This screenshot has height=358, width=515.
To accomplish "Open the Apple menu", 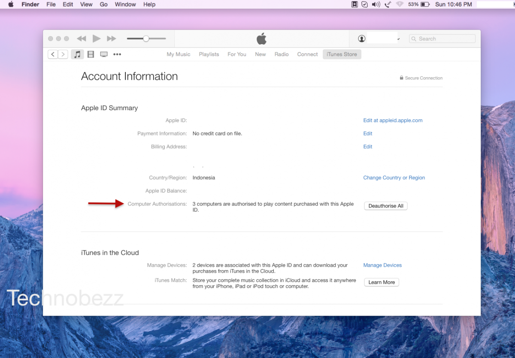I will pos(11,4).
